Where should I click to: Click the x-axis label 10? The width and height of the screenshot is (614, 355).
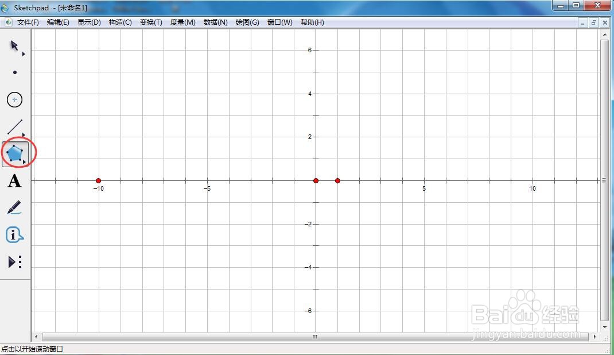[x=532, y=188]
